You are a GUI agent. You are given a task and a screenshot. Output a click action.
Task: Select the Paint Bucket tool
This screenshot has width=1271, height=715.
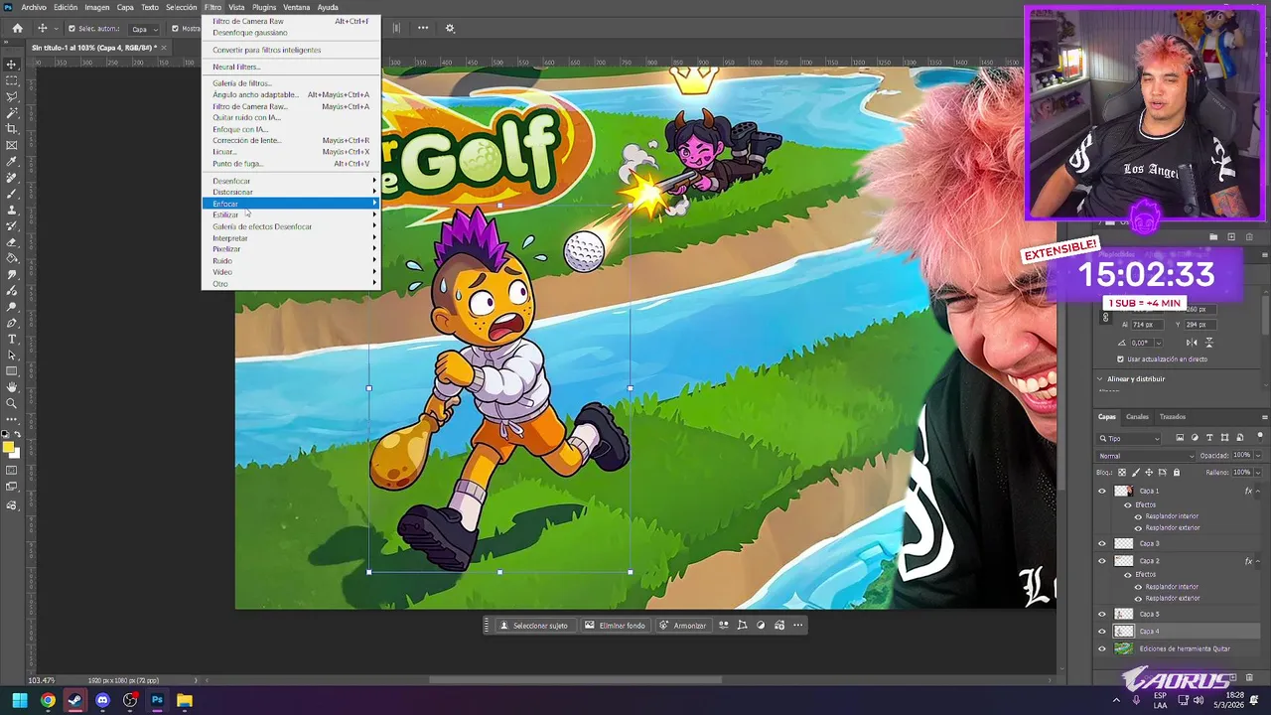pos(12,258)
